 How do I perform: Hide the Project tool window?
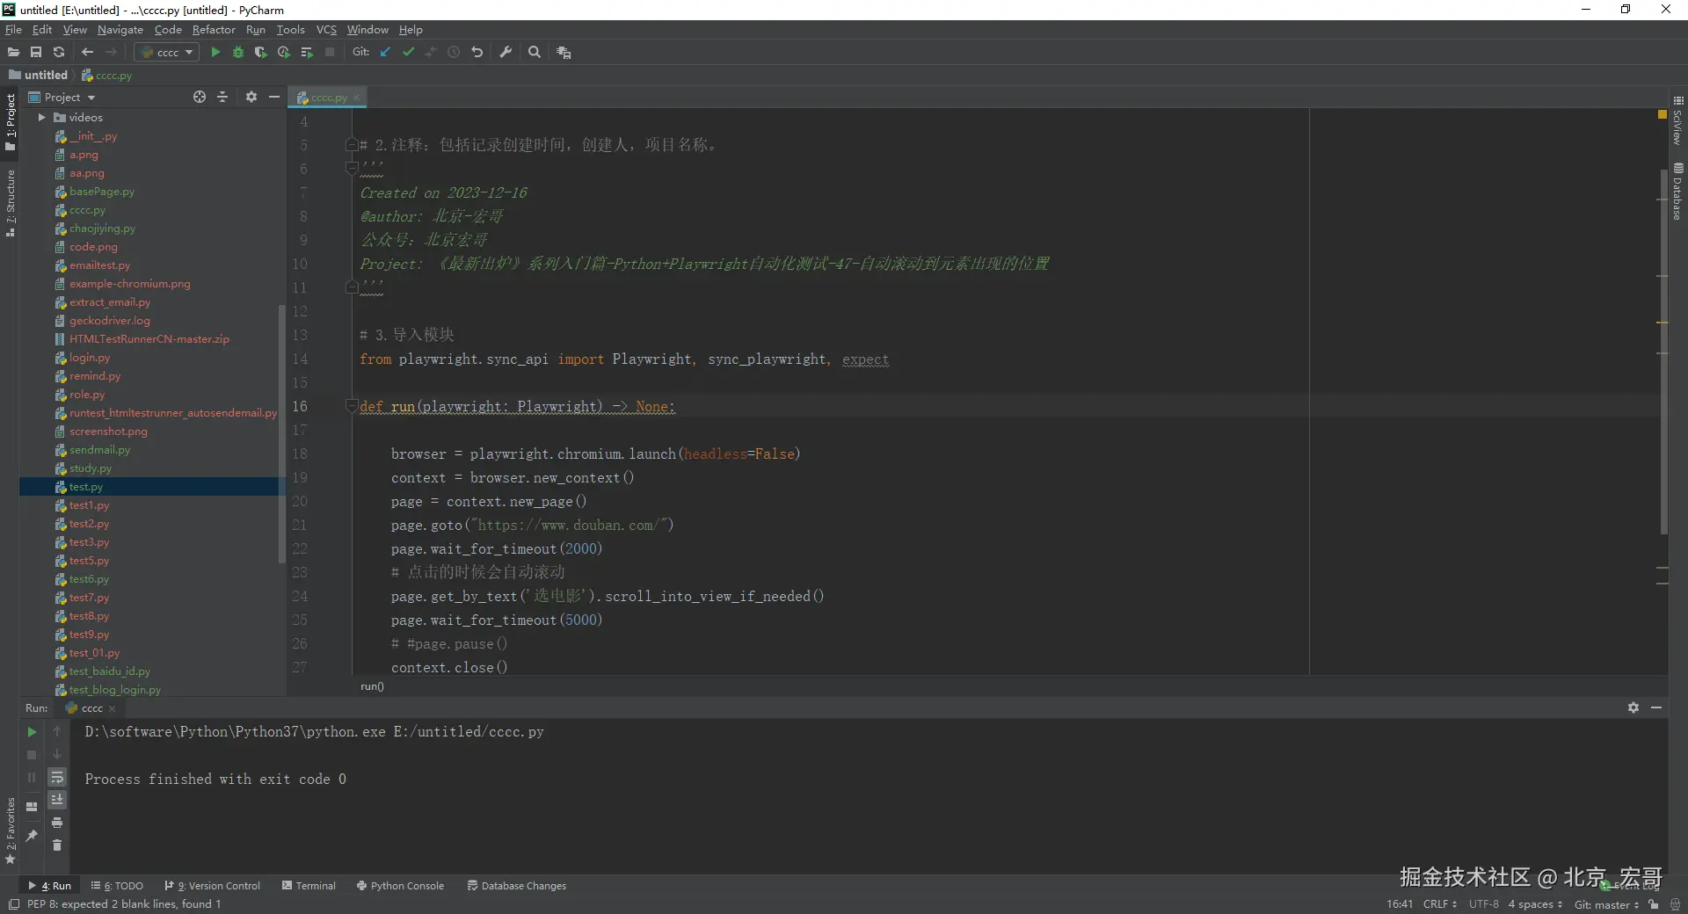click(x=274, y=98)
